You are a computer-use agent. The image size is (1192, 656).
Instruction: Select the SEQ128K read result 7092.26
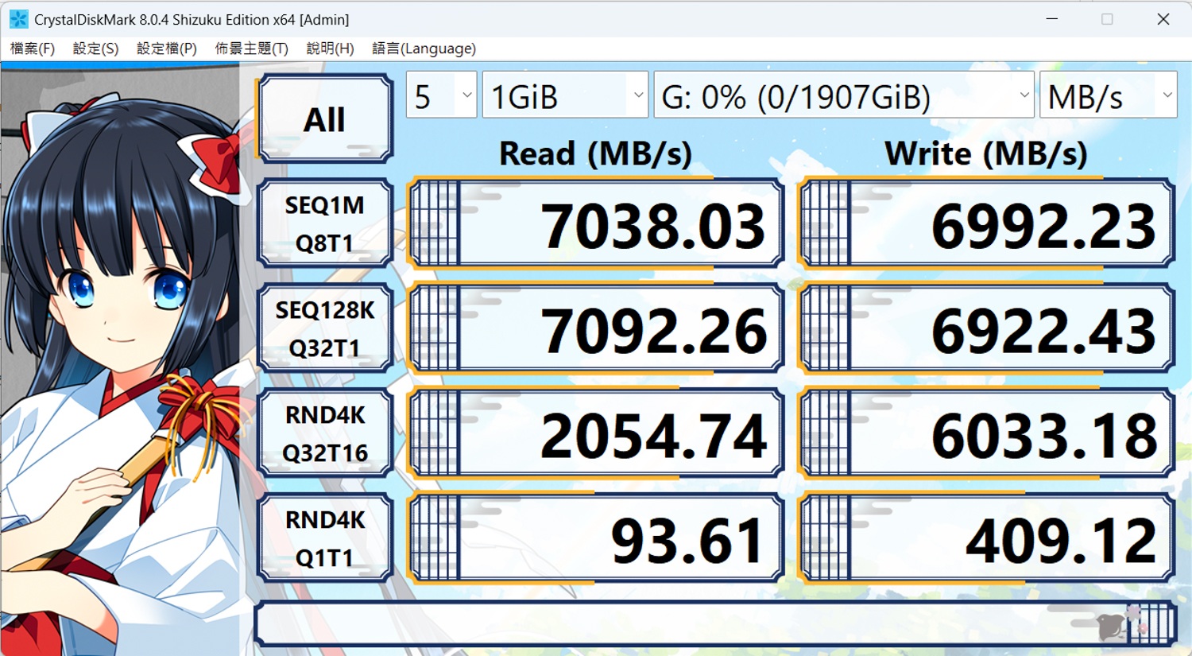[595, 329]
